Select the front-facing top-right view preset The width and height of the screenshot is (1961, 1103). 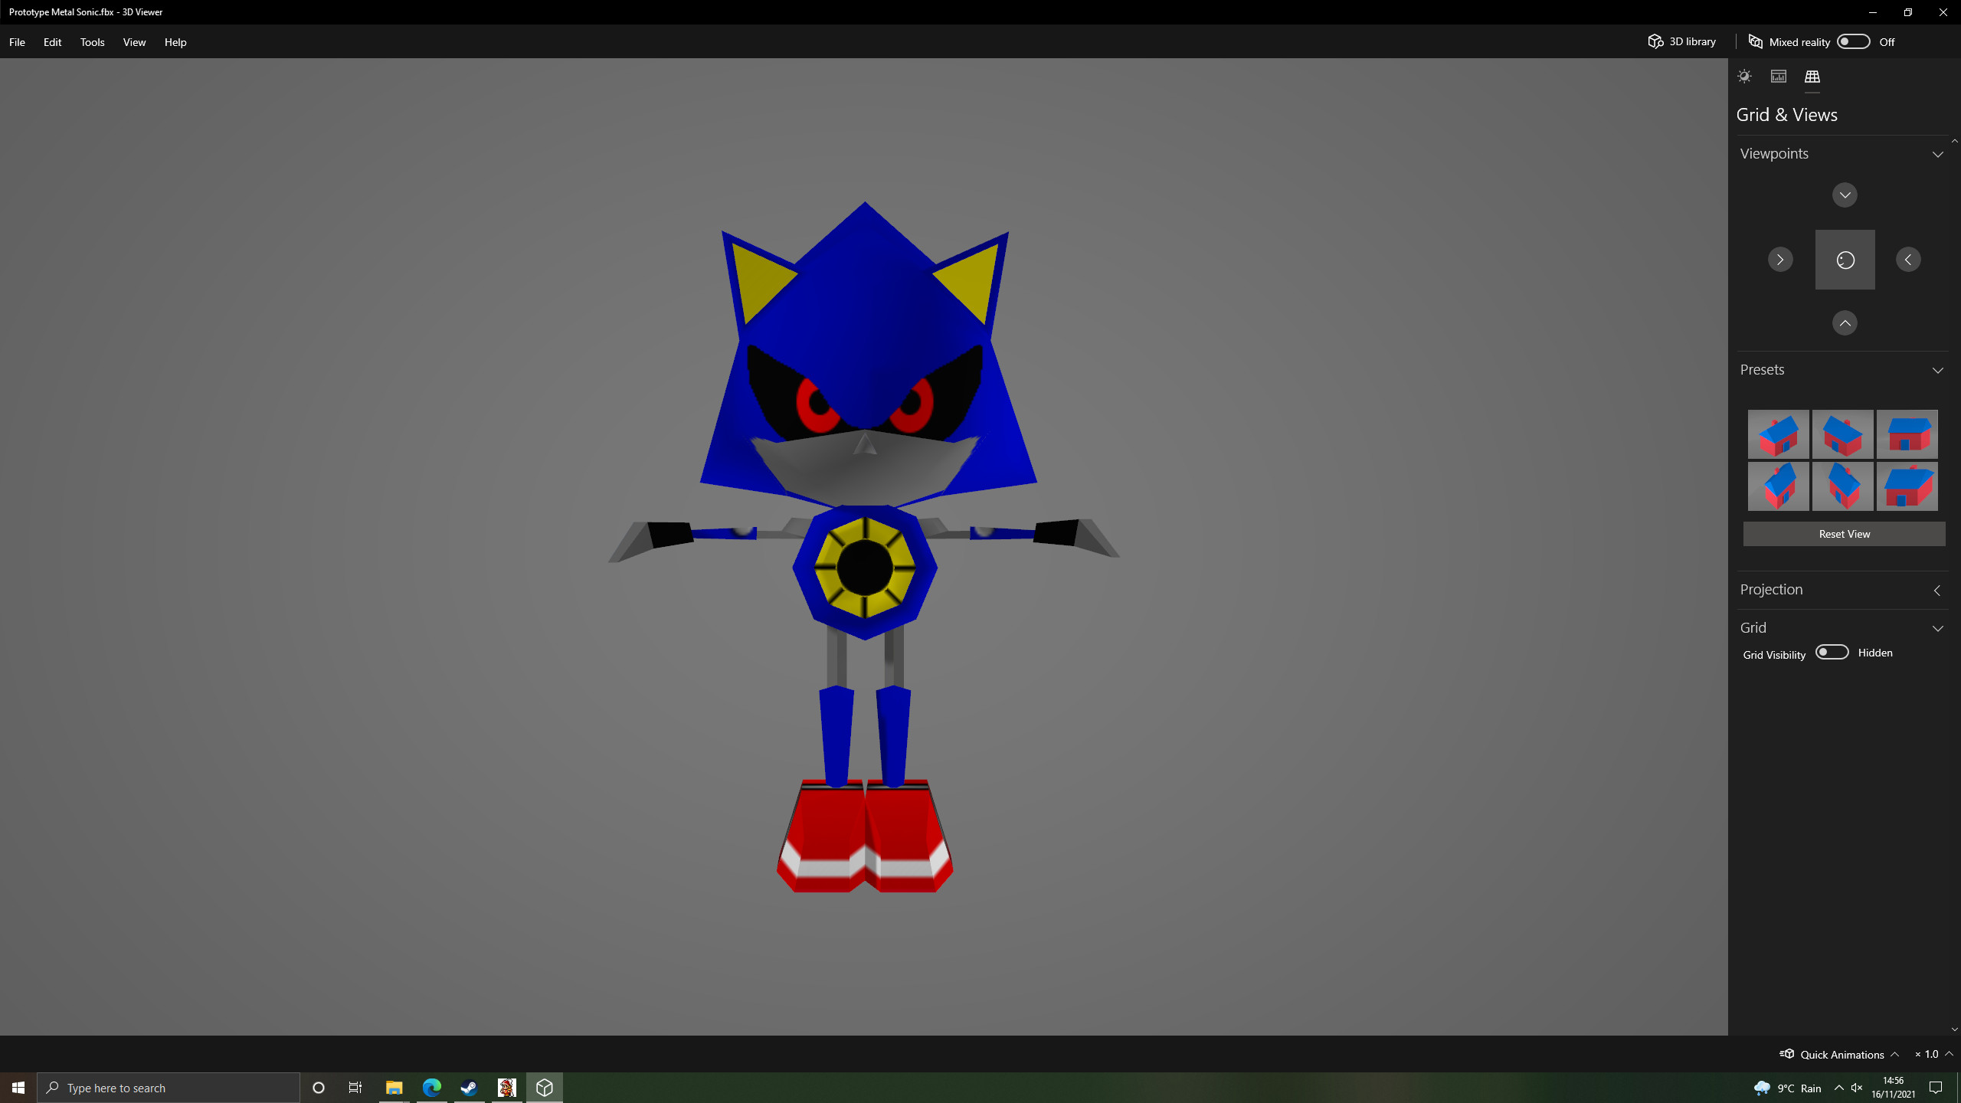click(1907, 434)
